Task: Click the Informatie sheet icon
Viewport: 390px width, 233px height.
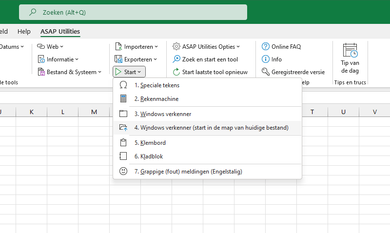Action: click(41, 59)
